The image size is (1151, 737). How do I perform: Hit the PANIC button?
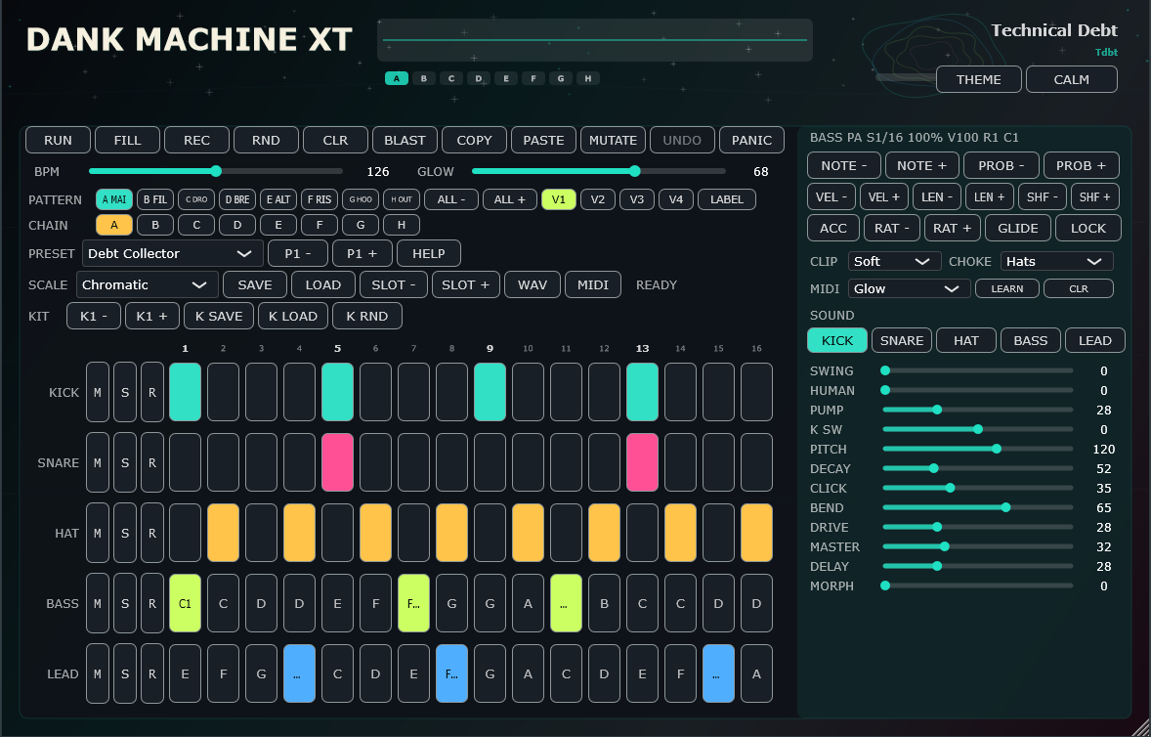(x=751, y=140)
